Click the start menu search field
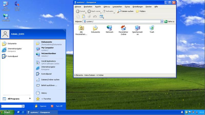The image size is (205, 115). [12, 106]
